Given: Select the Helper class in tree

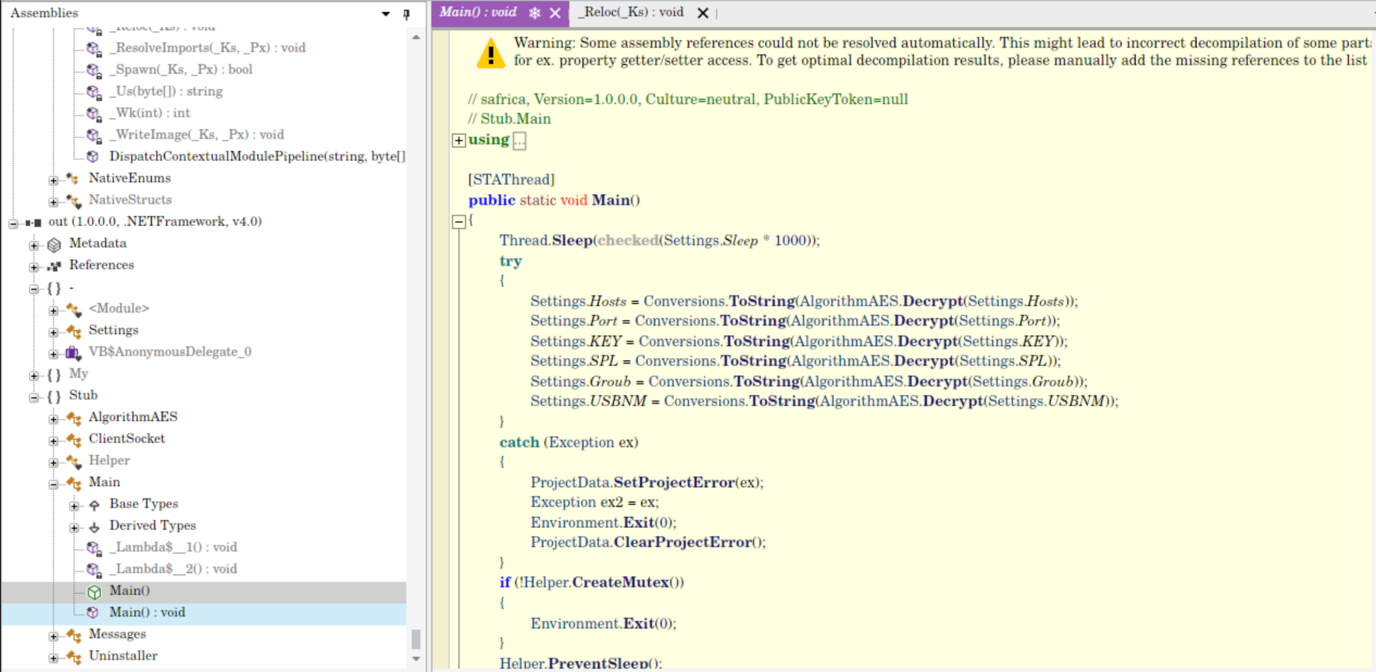Looking at the screenshot, I should pos(109,460).
